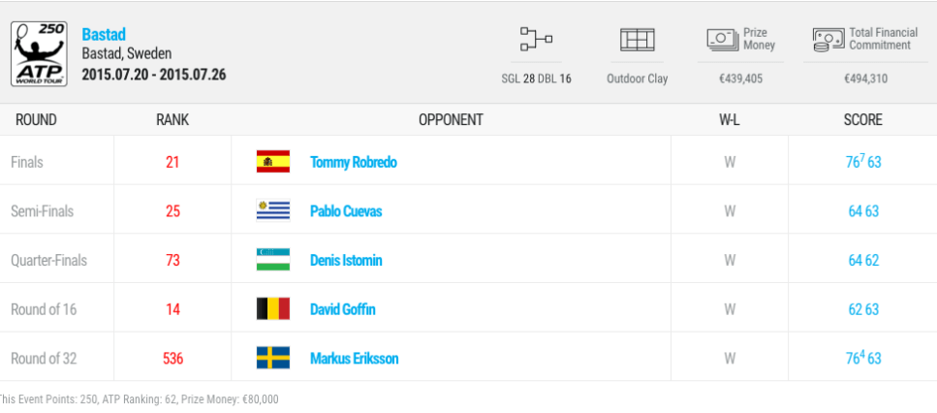Click the Sweden flag icon
Image resolution: width=937 pixels, height=413 pixels.
(272, 358)
